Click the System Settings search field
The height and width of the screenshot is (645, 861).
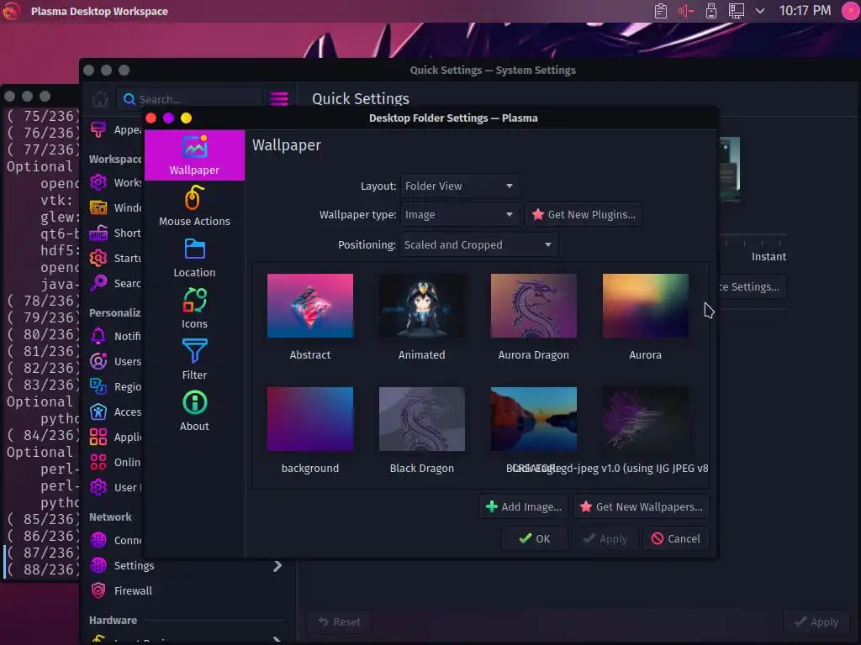(x=189, y=99)
